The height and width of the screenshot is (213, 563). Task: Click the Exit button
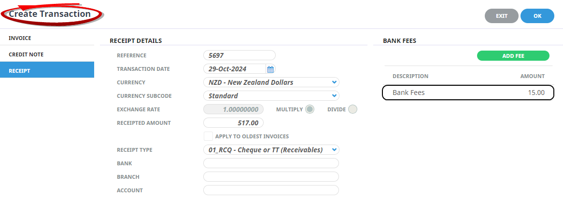coord(501,16)
